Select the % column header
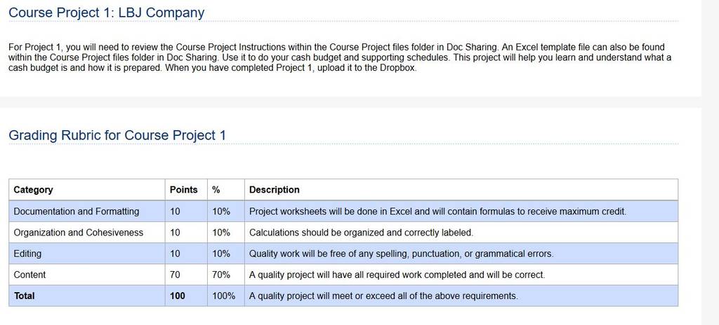The height and width of the screenshot is (325, 719). click(x=216, y=190)
